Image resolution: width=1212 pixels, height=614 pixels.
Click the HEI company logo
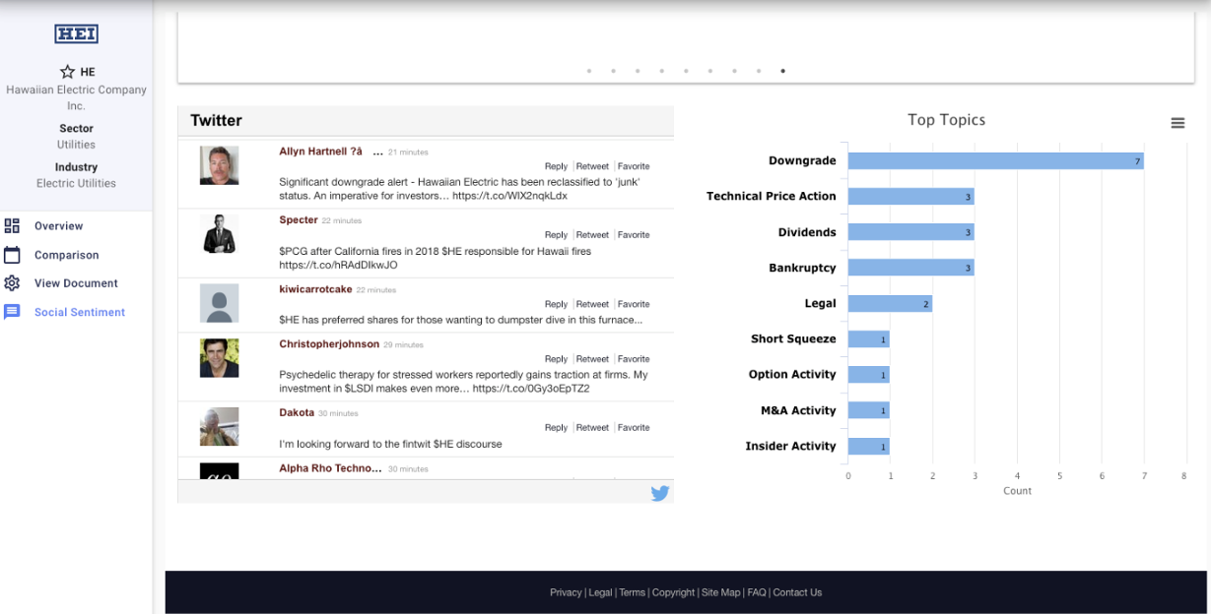[76, 34]
